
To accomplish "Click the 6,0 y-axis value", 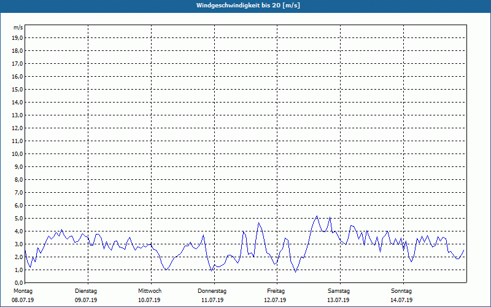I will click(19, 206).
